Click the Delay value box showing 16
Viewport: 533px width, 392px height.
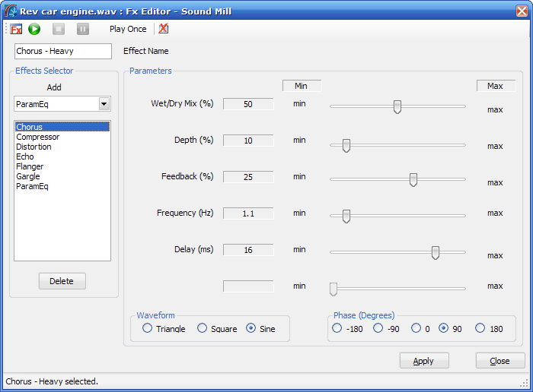tap(248, 250)
